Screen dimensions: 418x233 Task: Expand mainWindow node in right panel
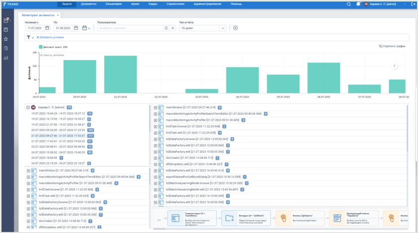click(155, 107)
